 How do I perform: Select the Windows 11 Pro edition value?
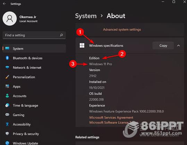coord(101,64)
